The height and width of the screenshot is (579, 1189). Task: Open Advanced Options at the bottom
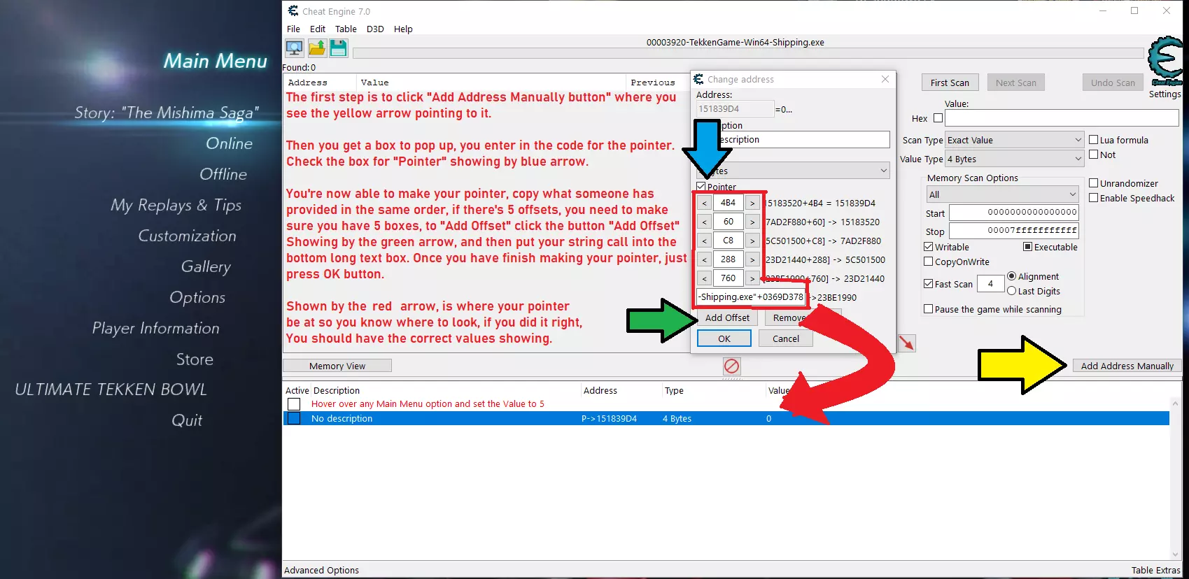(x=321, y=570)
